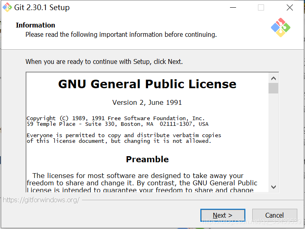Screen dimensions: 305x229
Task: Minimize the Git Setup window
Action: [x=233, y=8]
